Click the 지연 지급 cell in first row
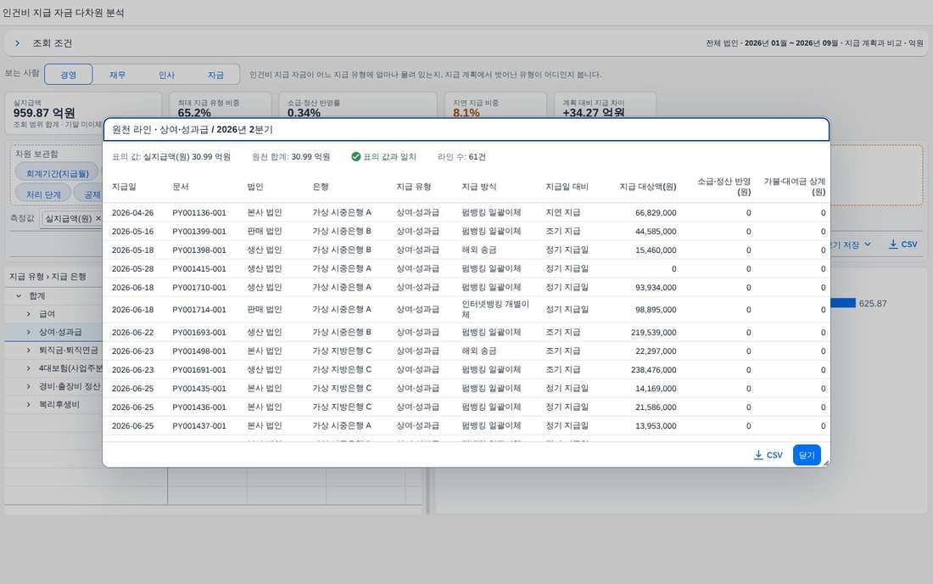The width and height of the screenshot is (933, 584). pyautogui.click(x=563, y=212)
